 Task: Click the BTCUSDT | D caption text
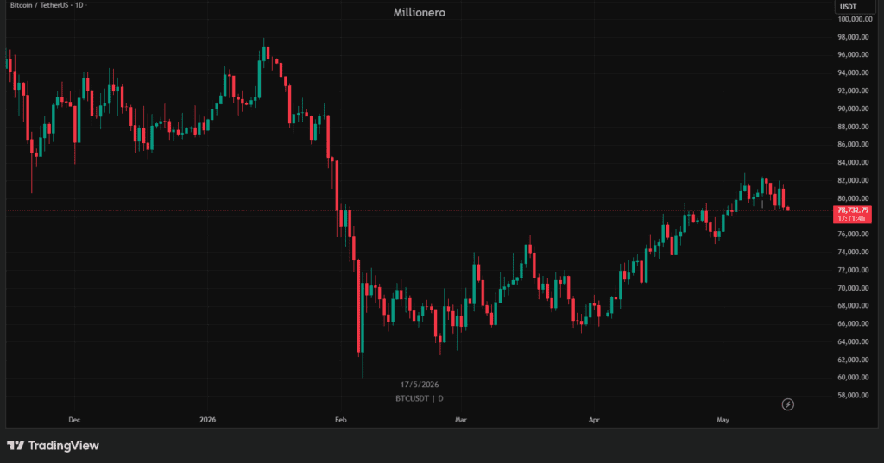[x=419, y=398]
